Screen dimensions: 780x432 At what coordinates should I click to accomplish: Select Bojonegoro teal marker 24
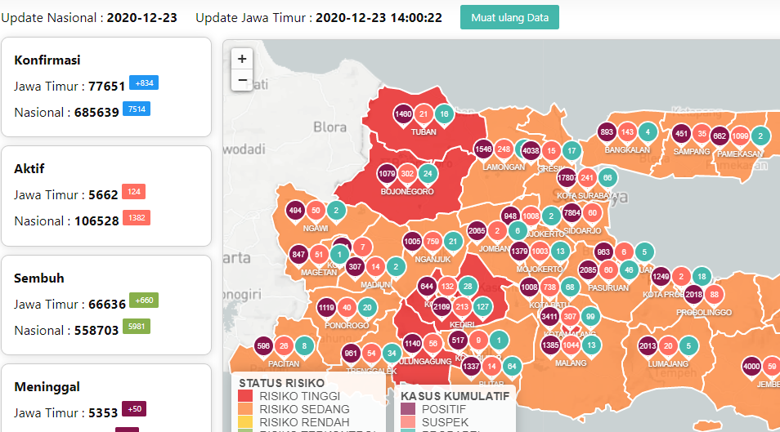pyautogui.click(x=428, y=174)
